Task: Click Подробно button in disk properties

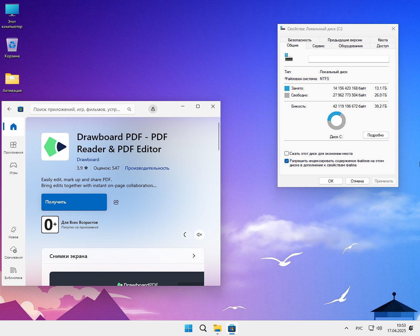Action: click(x=376, y=135)
